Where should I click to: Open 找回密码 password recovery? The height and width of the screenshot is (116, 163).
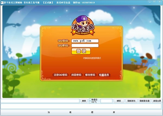click(x=76, y=75)
